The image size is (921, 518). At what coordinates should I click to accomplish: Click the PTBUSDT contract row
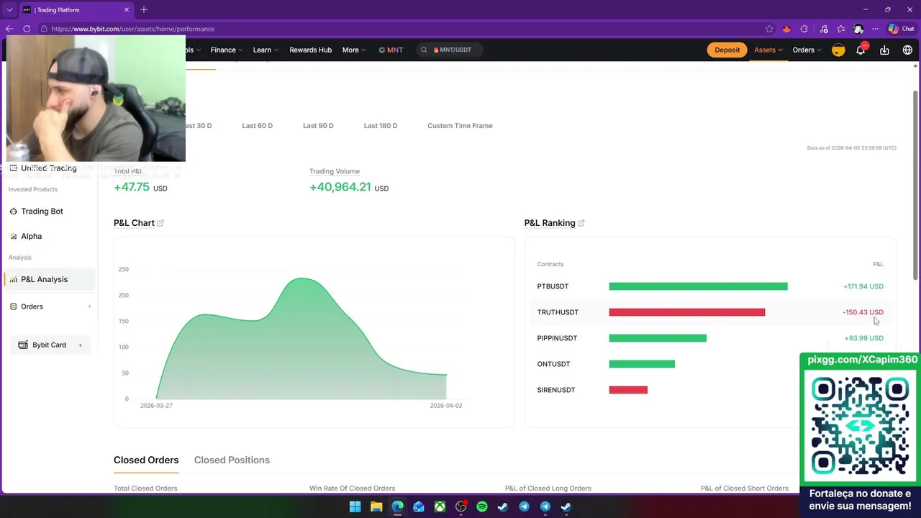[710, 286]
